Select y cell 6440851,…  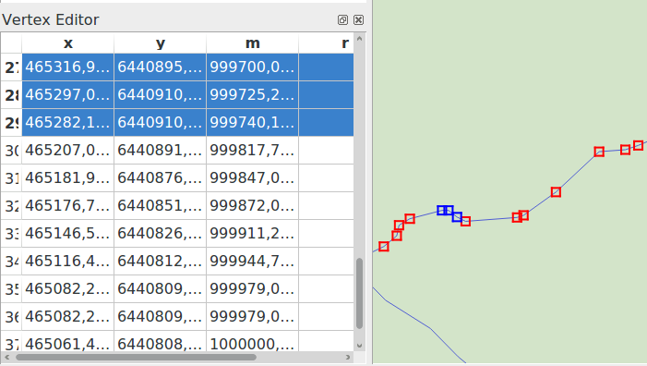click(160, 205)
